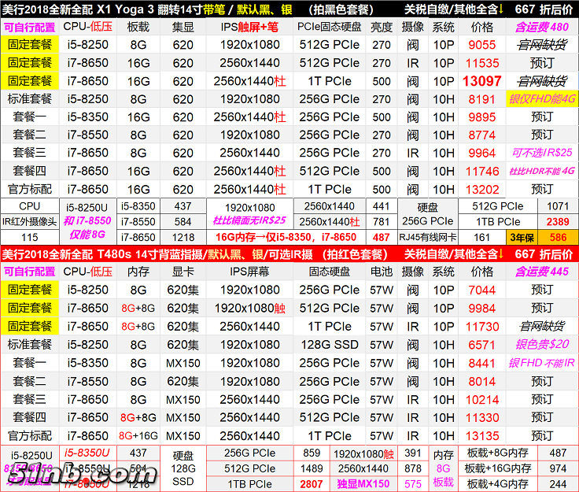579x492 pixels.
Task: Select the '硬盘 256G PCIe' cell
Action: [x=428, y=214]
